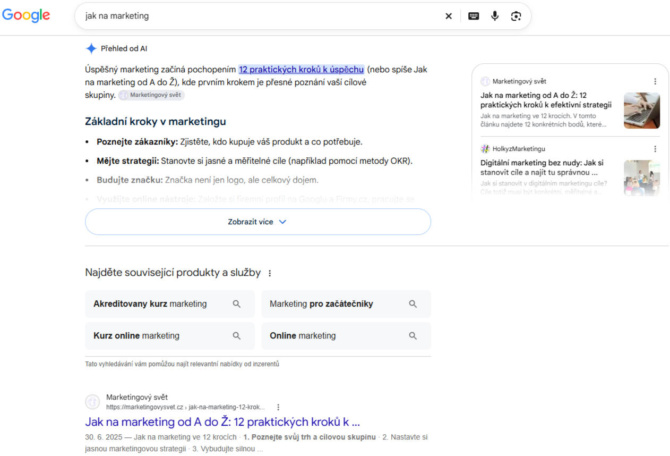Open 'Digitální marketing bez nudy' source card title
Image resolution: width=670 pixels, height=456 pixels.
pyautogui.click(x=542, y=167)
